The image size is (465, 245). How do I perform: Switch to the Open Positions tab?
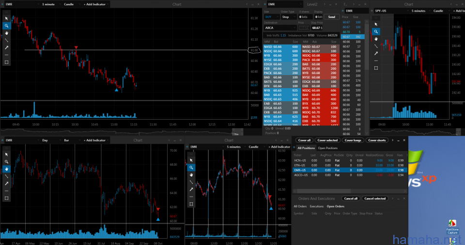328,148
